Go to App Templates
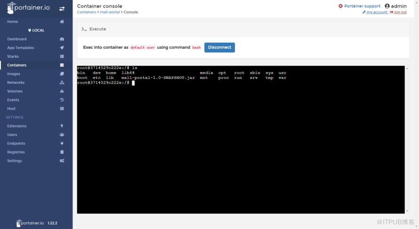This screenshot has width=419, height=229. 21,48
